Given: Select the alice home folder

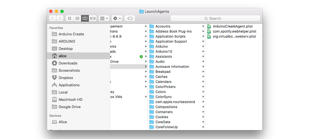Looking at the screenshot, I should point(78,56).
